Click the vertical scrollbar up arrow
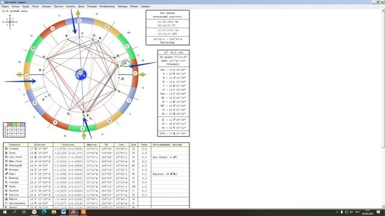 tap(383, 11)
